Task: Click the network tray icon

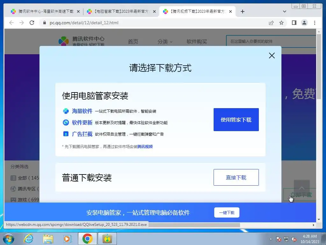Action: [286, 239]
